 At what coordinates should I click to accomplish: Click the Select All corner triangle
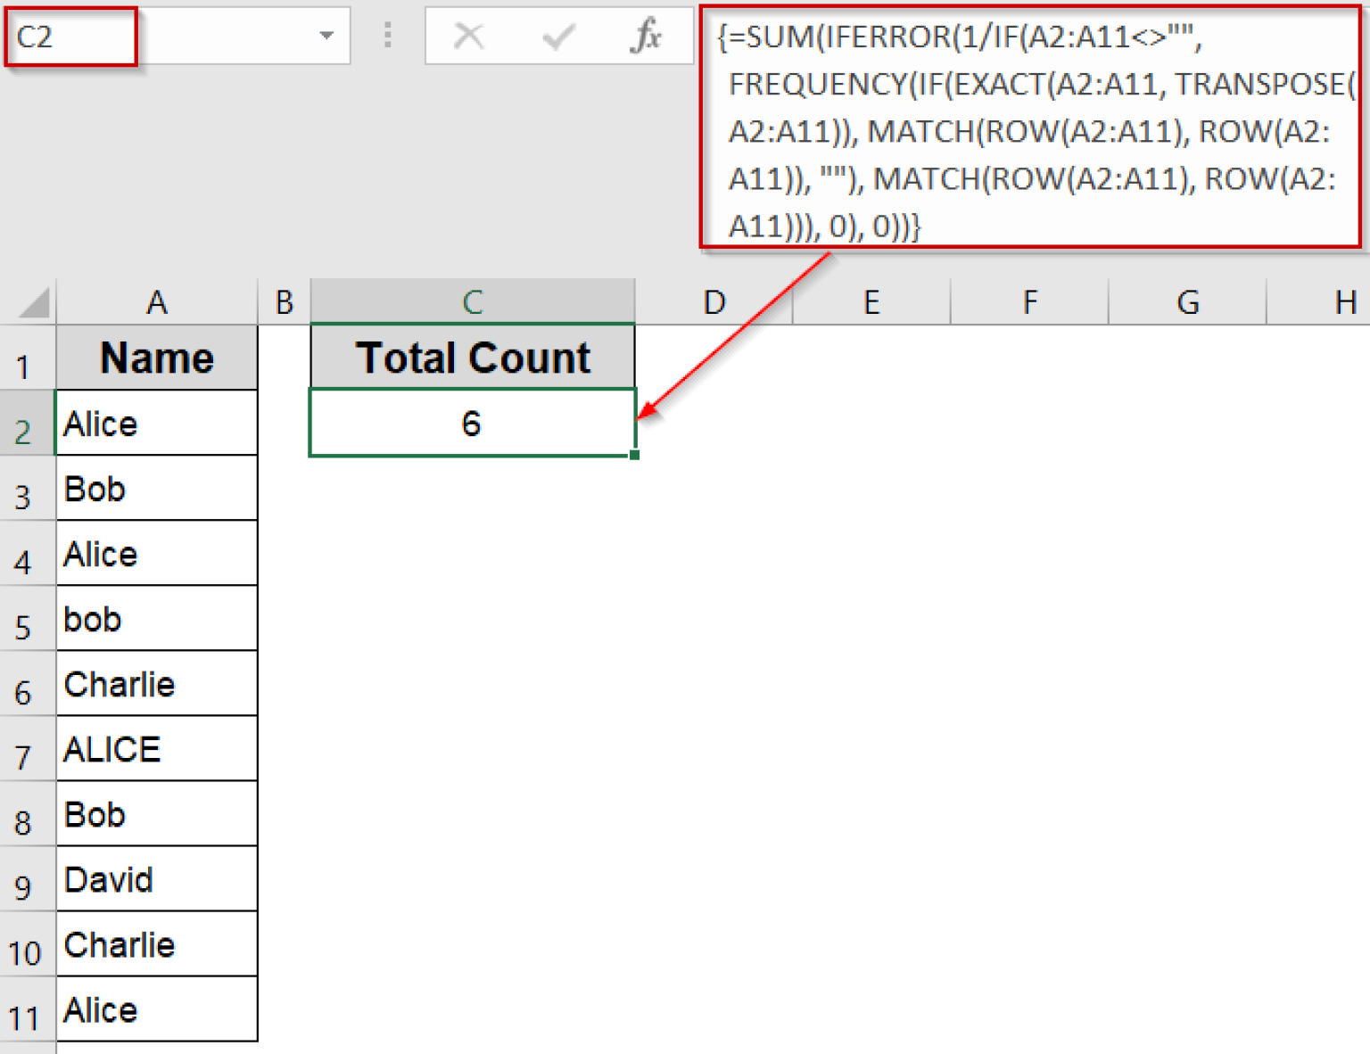pos(34,303)
